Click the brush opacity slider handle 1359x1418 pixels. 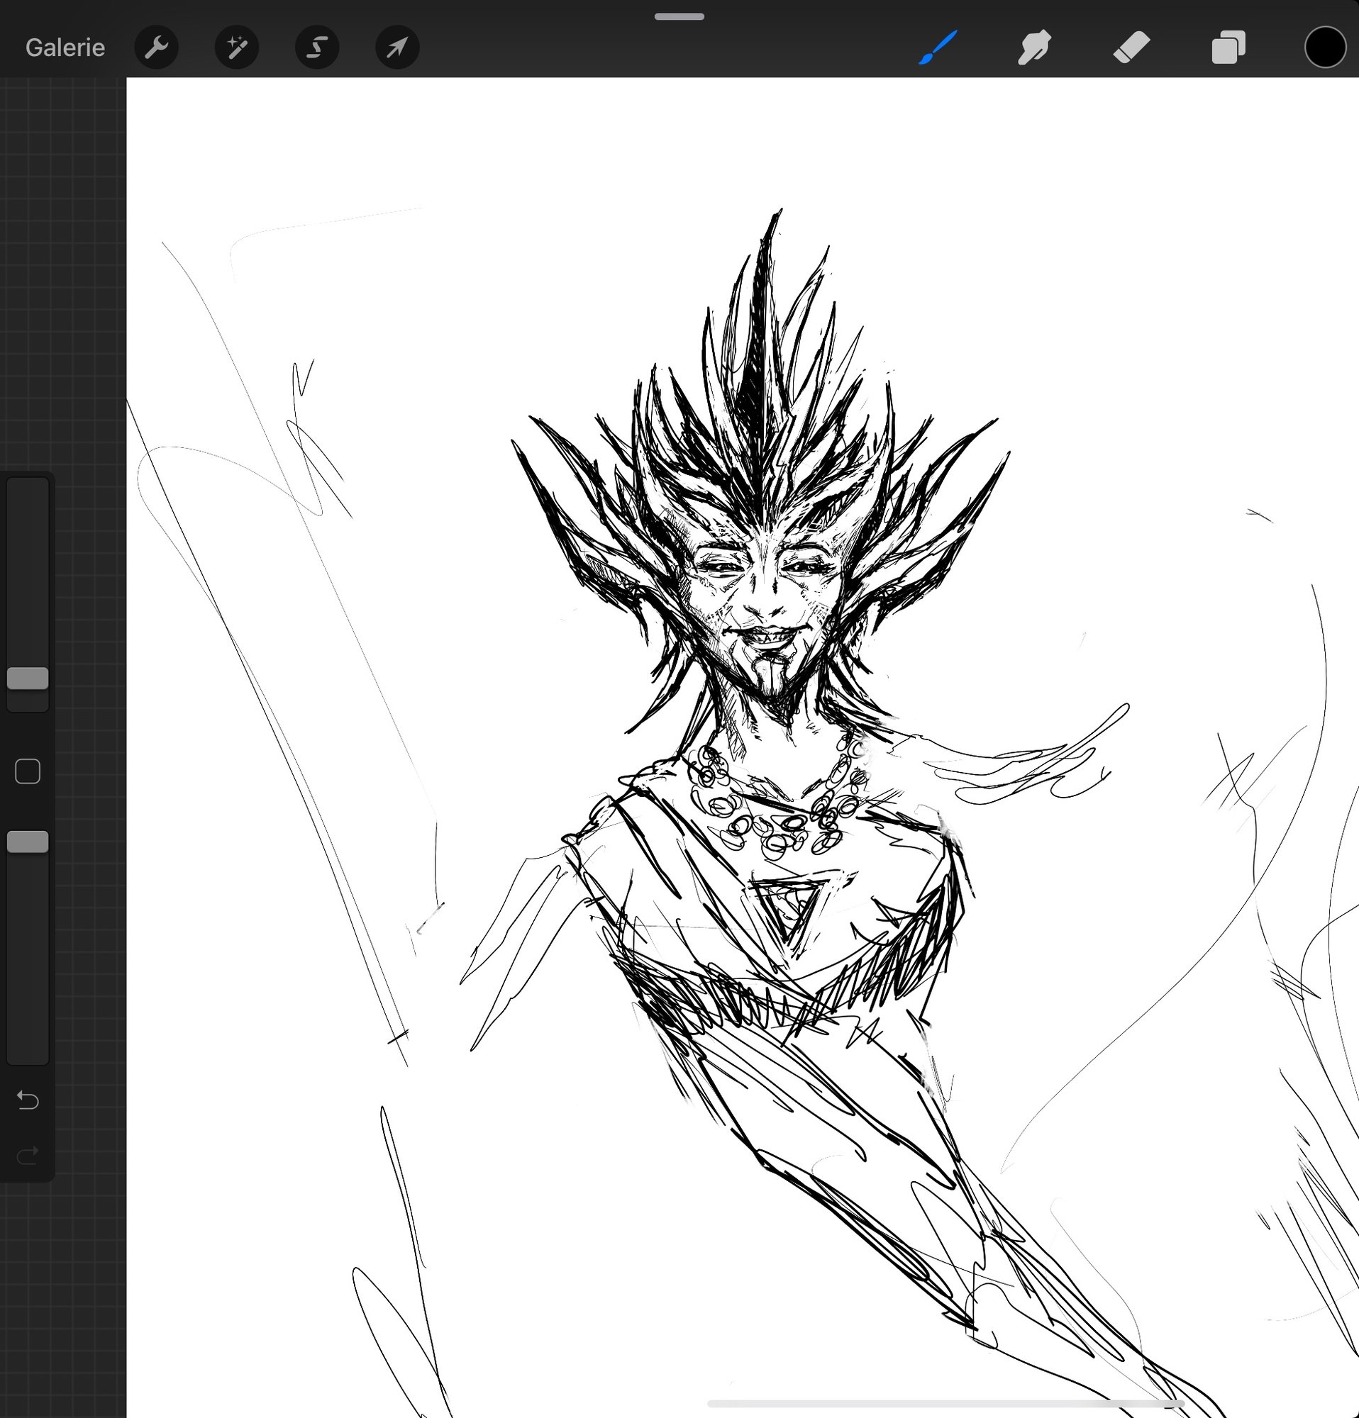pyautogui.click(x=28, y=842)
